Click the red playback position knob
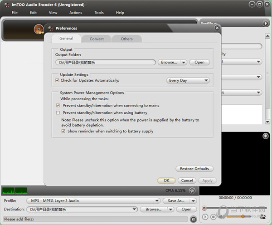This screenshot has height=225, width=272. (204, 208)
